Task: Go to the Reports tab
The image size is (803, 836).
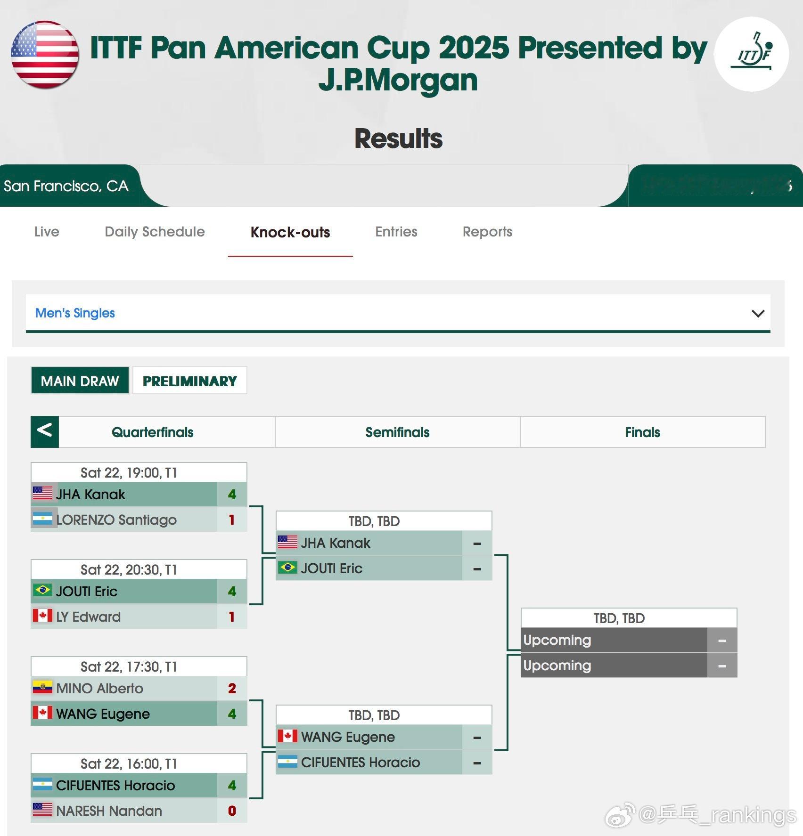Action: click(487, 232)
